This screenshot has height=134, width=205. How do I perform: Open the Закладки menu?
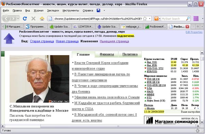(53, 11)
